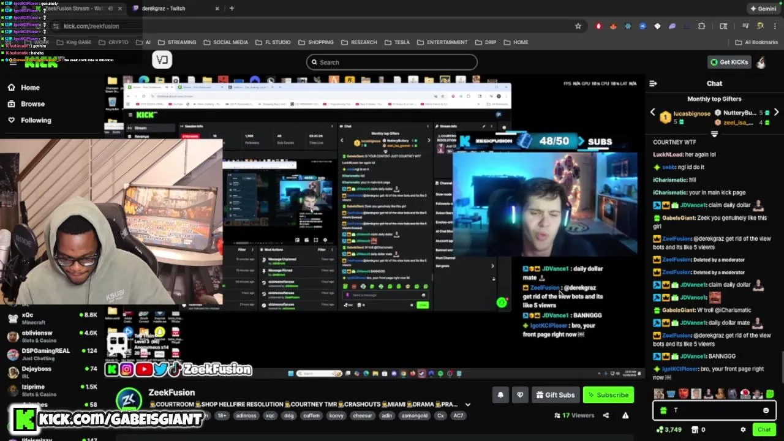Click lucasbignose in top gifters
Image resolution: width=784 pixels, height=441 pixels.
click(692, 113)
